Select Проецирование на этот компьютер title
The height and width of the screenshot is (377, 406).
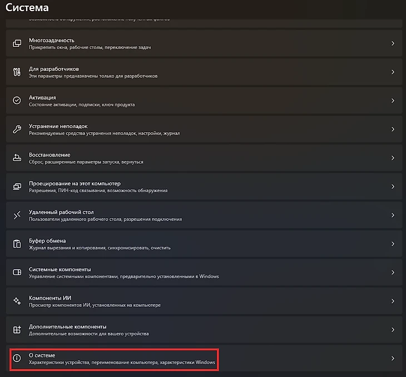click(75, 184)
